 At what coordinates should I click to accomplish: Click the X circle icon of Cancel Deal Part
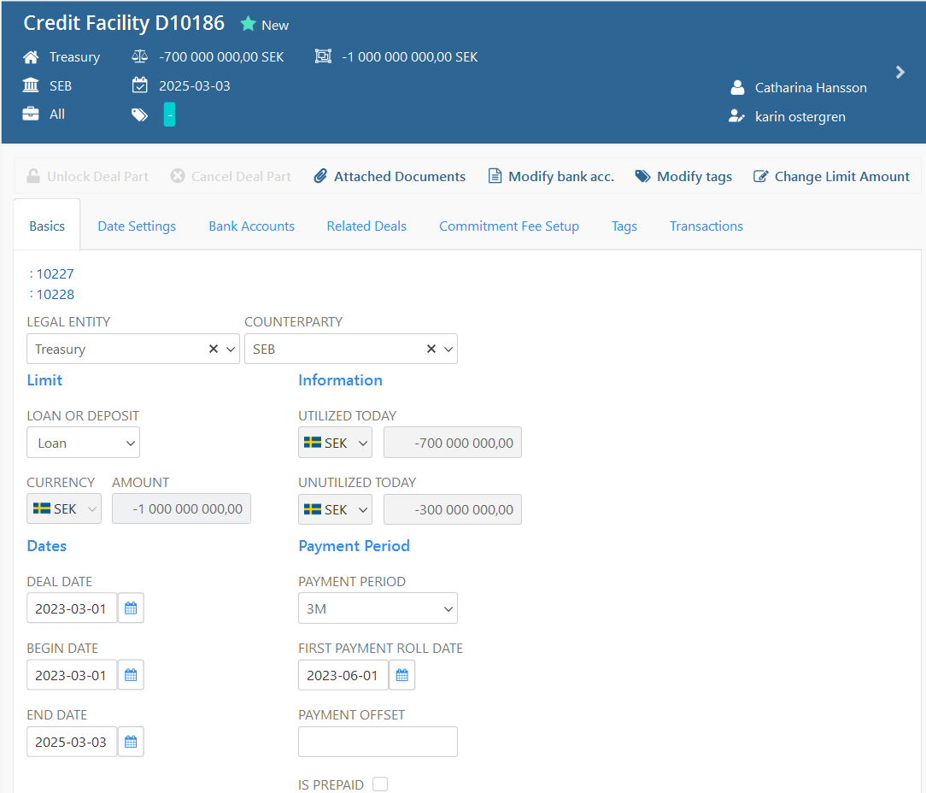click(177, 176)
